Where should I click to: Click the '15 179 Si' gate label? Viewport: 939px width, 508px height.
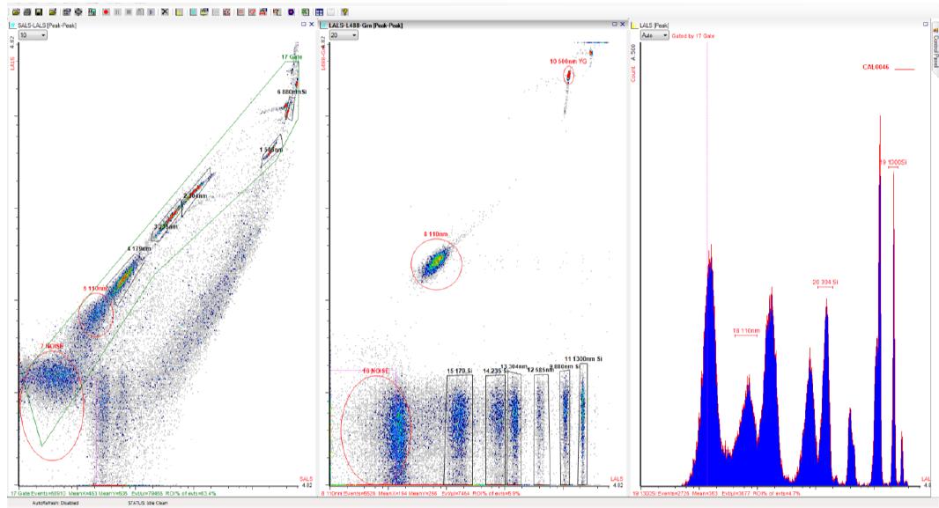(x=459, y=372)
